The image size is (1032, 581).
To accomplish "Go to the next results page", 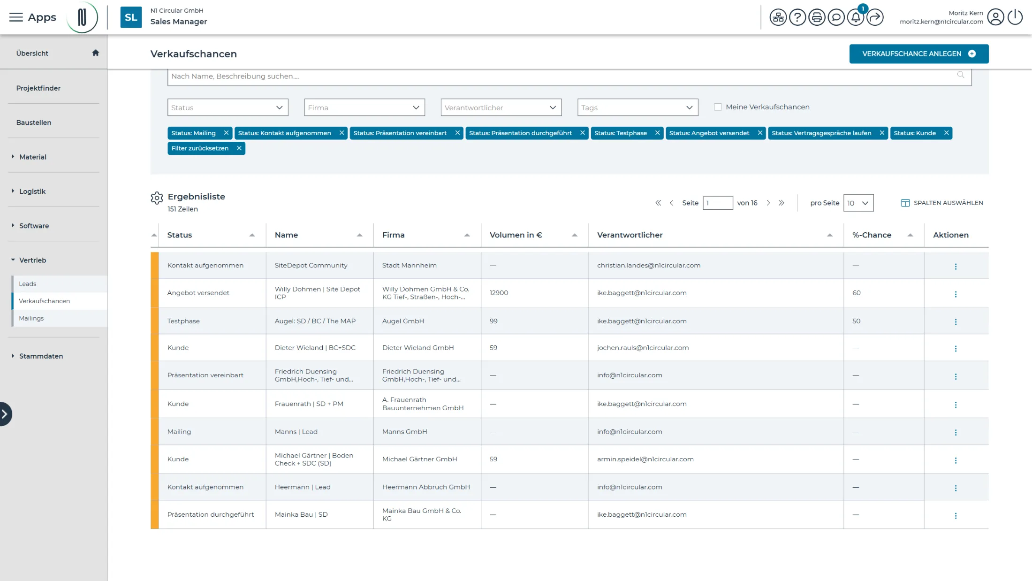I will pos(768,203).
